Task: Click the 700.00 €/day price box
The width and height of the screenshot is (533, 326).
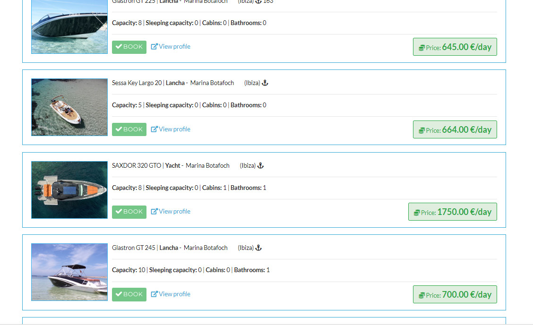Action: 455,294
